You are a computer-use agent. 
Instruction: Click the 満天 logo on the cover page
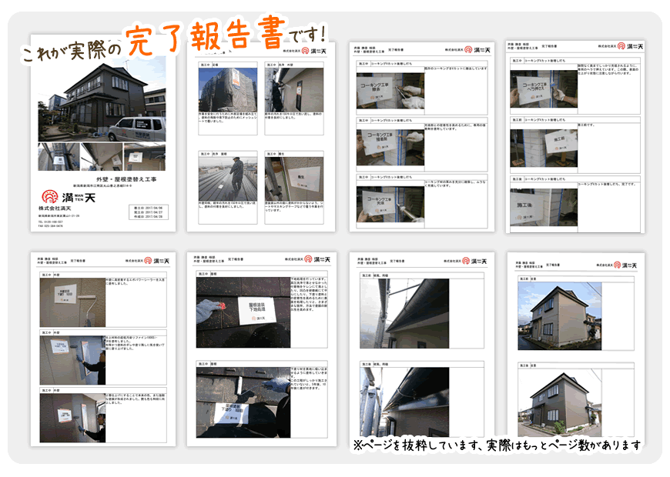coord(68,197)
